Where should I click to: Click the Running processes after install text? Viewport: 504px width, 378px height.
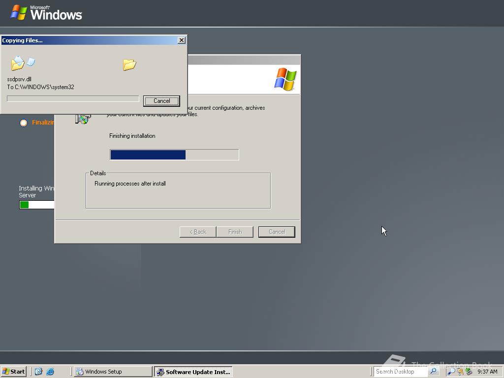[130, 184]
